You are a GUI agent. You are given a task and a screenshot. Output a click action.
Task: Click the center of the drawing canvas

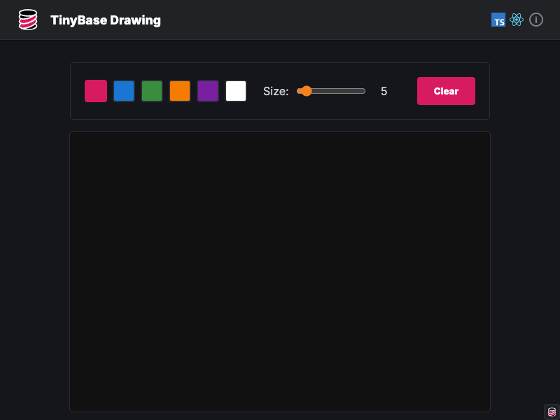pos(280,272)
